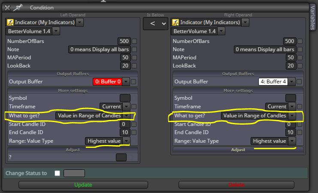Image resolution: width=318 pixels, height=193 pixels.
Task: Open left Timeframe Current dropdown
Action: pos(126,107)
